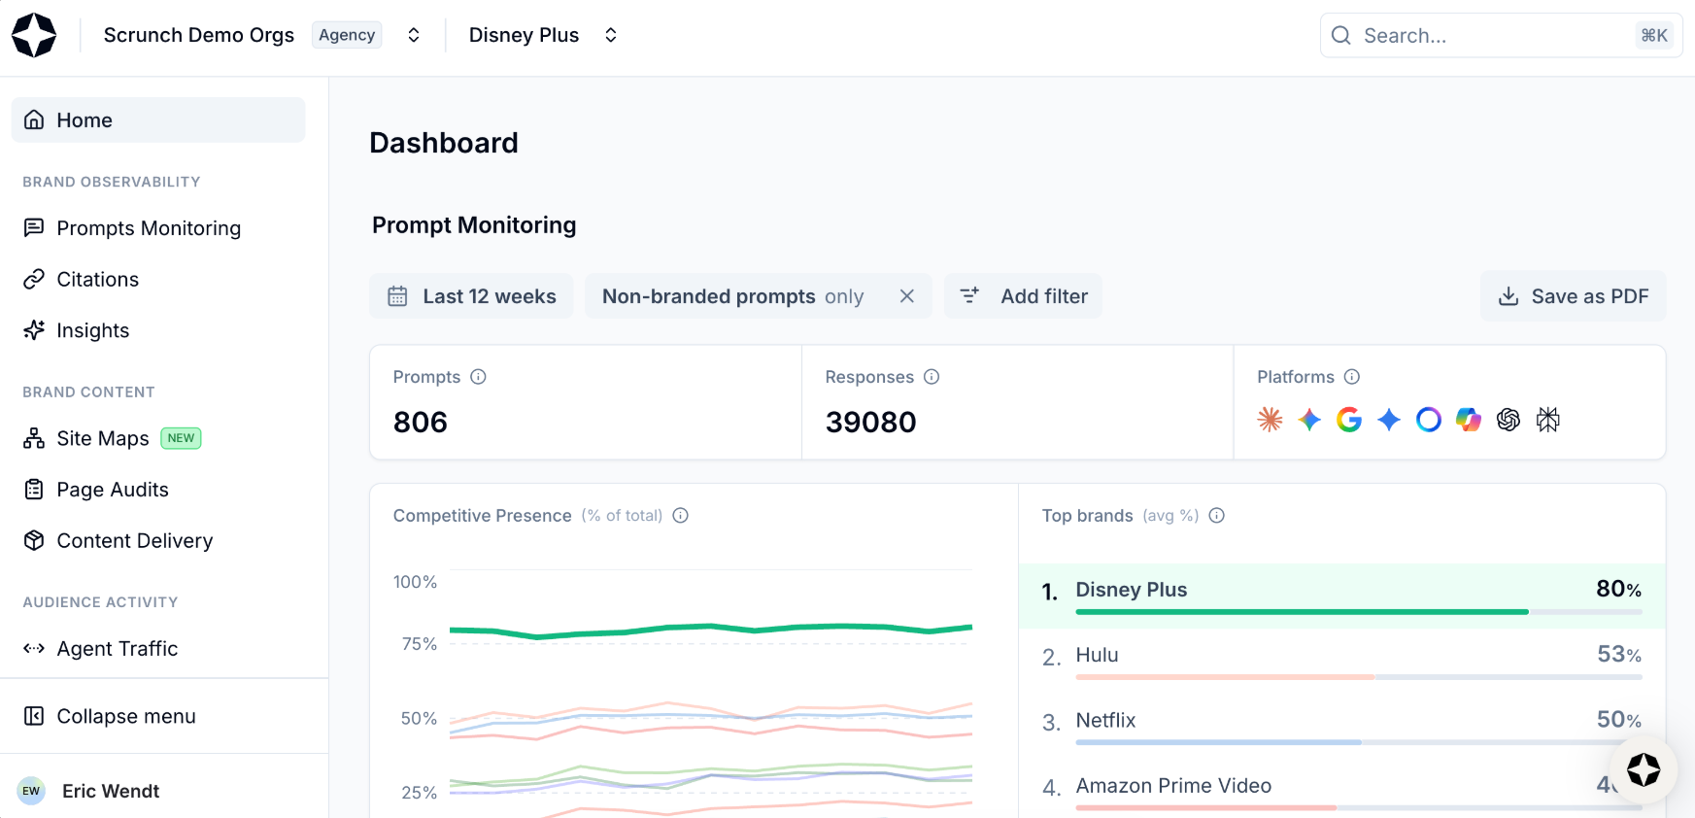The image size is (1695, 818).
Task: Open Prompts Monitoring in the sidebar
Action: (158, 227)
